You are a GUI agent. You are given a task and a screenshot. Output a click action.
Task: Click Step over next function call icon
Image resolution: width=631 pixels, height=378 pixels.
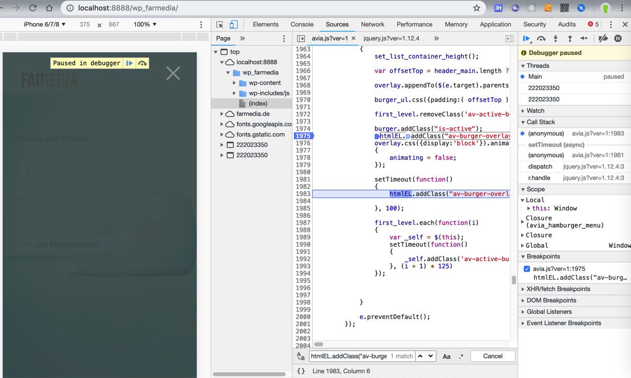click(x=541, y=39)
